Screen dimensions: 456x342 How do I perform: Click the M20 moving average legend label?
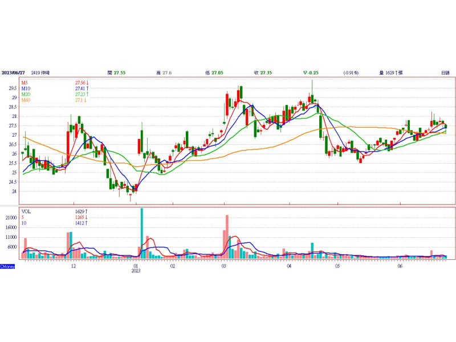click(x=26, y=95)
